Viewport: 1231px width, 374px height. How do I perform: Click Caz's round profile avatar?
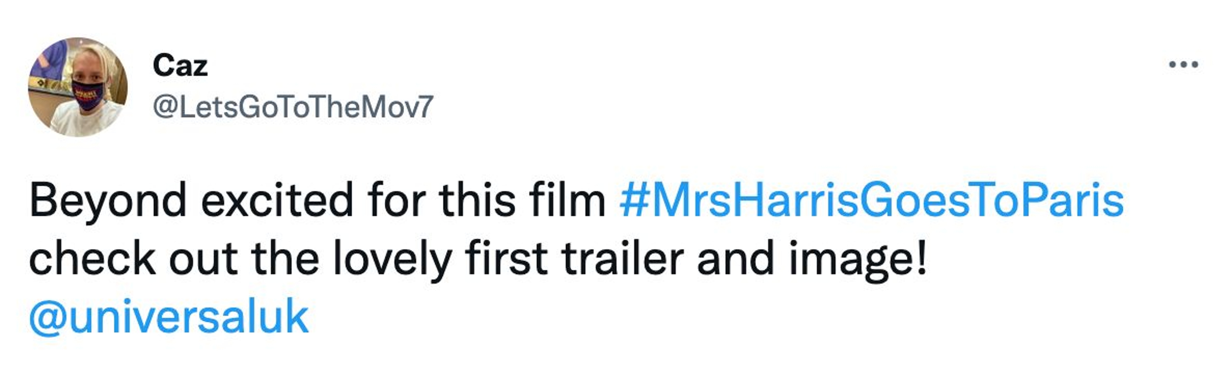(x=78, y=87)
